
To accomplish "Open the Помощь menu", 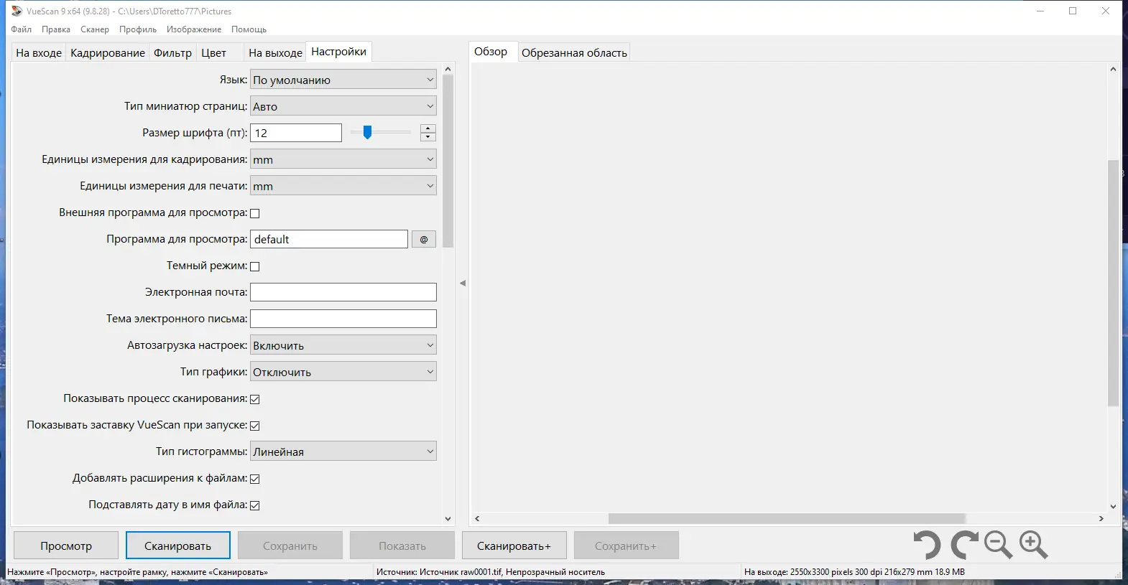I will click(249, 29).
